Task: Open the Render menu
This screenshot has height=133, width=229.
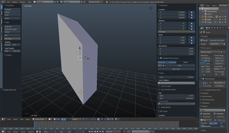Action: click(x=15, y=2)
